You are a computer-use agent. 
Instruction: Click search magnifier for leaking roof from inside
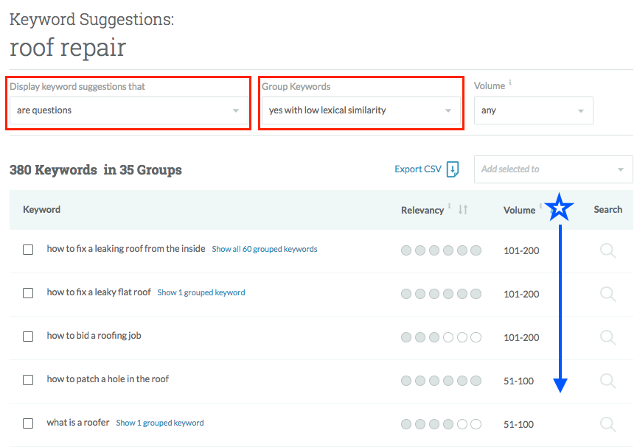pyautogui.click(x=608, y=250)
